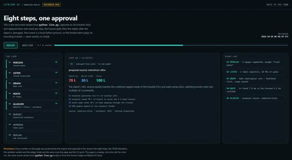Click the 'validator: PASS' source line
292x160 pixels.
coord(101,111)
